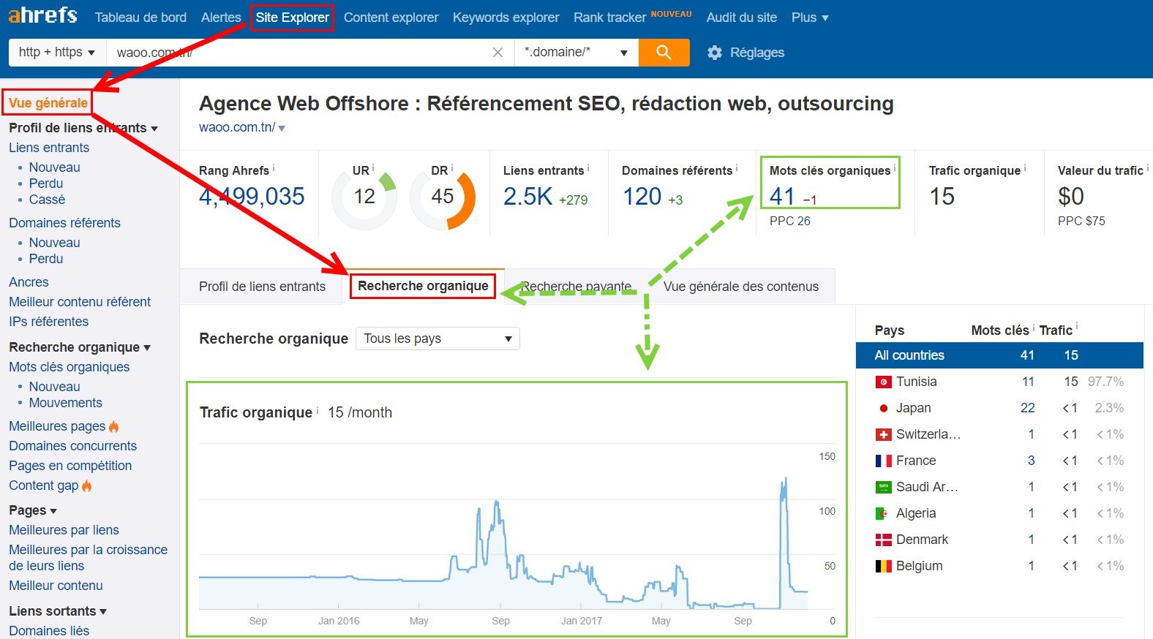Click the fire icon next to Meilleures pages
This screenshot has height=639, width=1153.
(113, 426)
